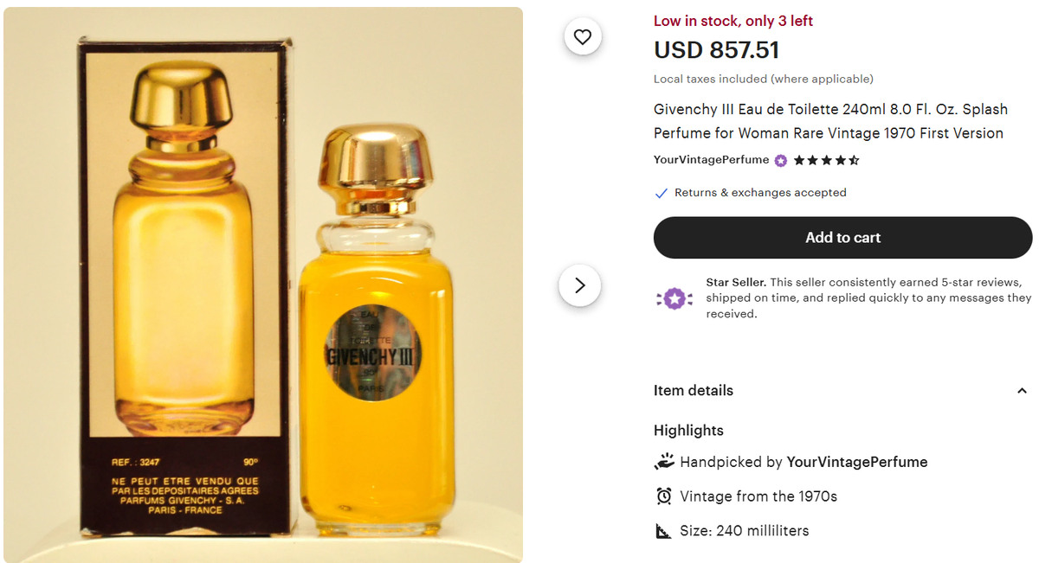Click the Givenchy III product title
The height and width of the screenshot is (563, 1039).
coord(830,121)
